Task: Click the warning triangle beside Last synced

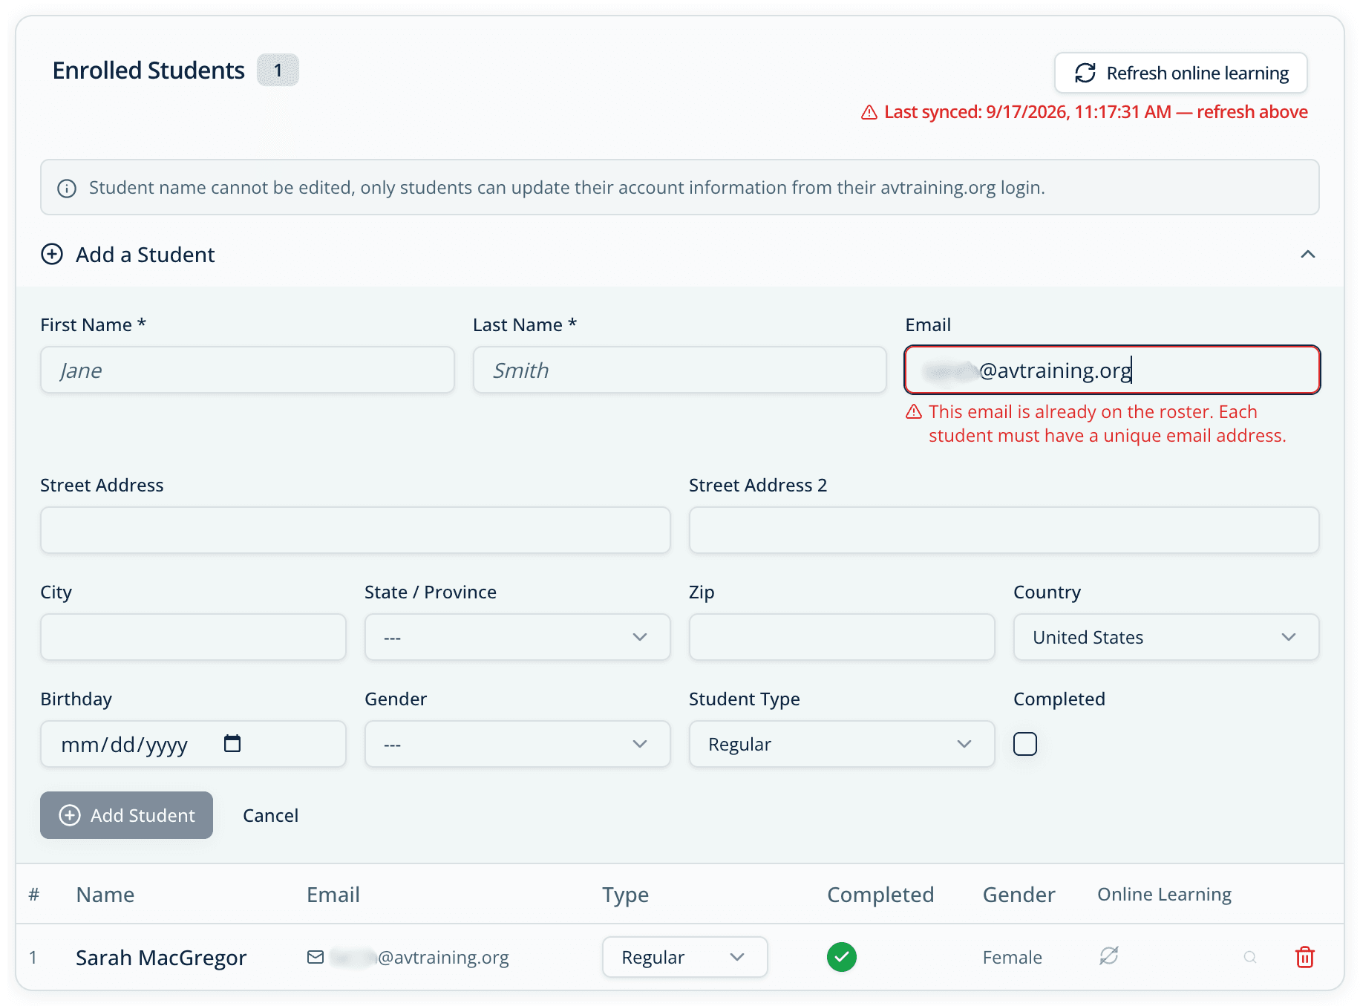Action: tap(869, 113)
